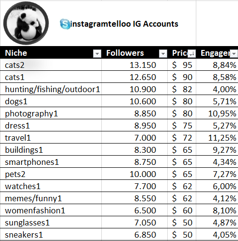The width and height of the screenshot is (238, 241).
Task: Select the smartphones1 niche cell
Action: [51, 162]
